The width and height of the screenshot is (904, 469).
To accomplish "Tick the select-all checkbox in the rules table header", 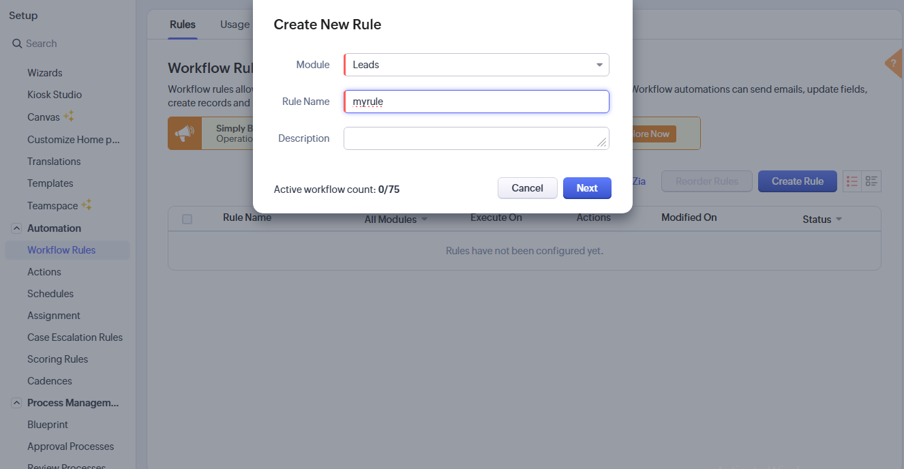I will [x=187, y=219].
